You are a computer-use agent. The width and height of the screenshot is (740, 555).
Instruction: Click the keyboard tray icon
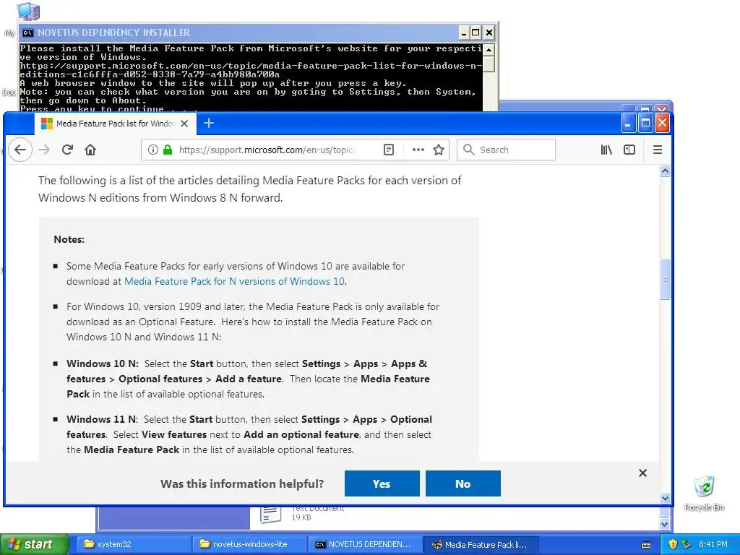[x=647, y=545]
